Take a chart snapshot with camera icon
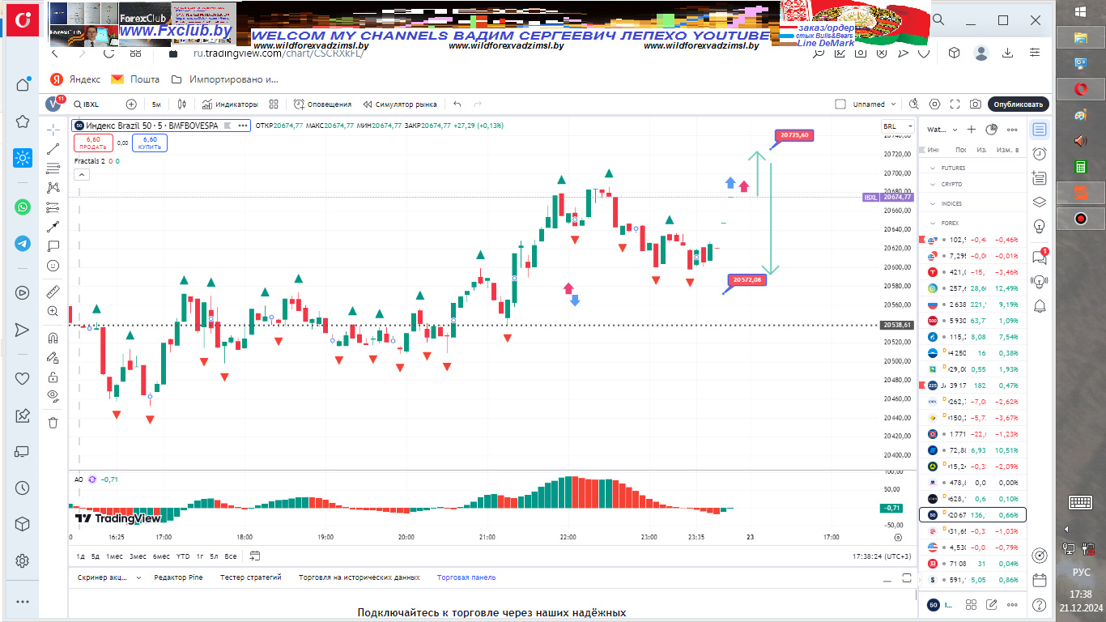Viewport: 1106px width, 622px height. tap(976, 104)
